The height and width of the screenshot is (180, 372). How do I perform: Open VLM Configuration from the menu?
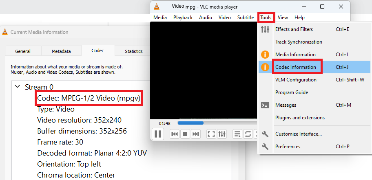[x=315, y=80]
